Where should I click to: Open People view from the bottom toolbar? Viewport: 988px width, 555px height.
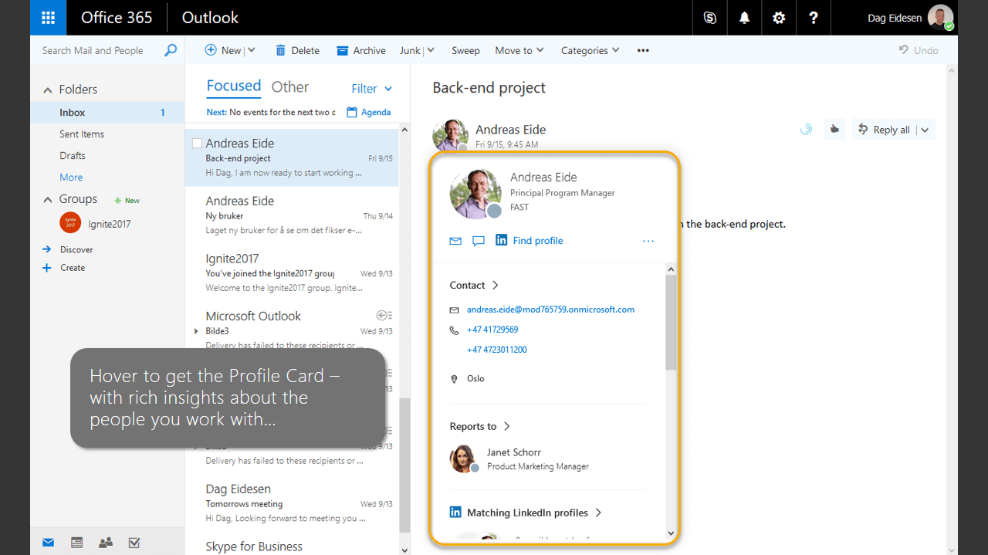[105, 543]
